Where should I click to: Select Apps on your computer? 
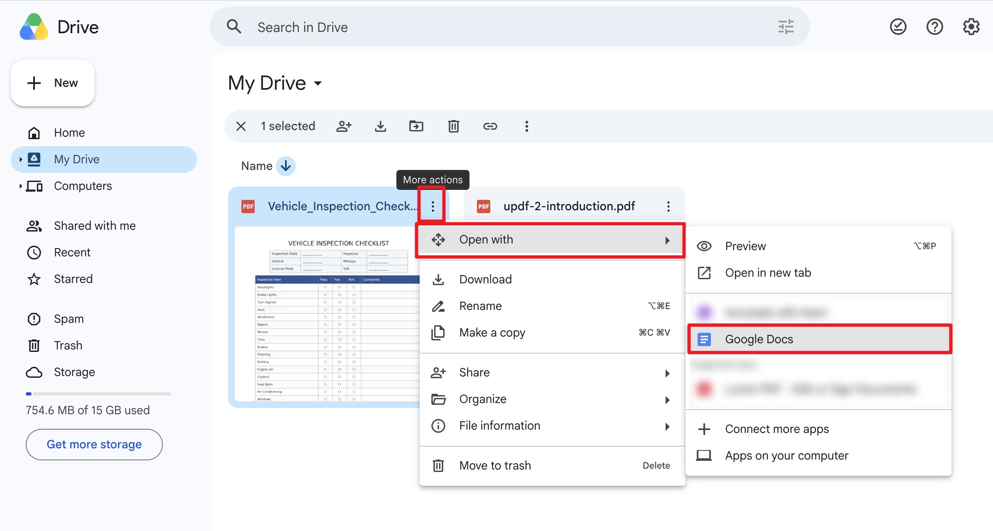[818, 456]
